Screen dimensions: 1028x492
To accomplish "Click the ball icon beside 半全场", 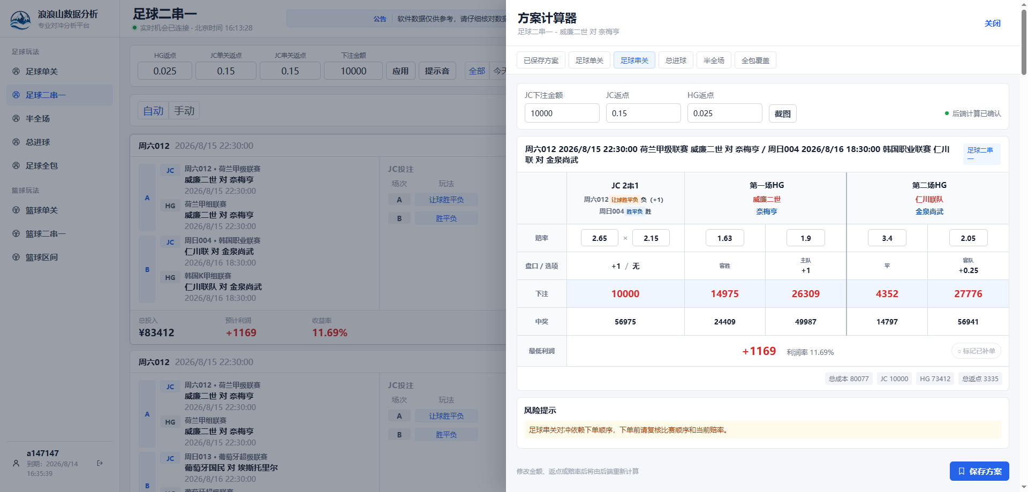I will coord(16,118).
